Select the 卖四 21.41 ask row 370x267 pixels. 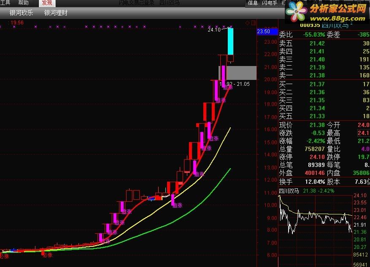click(324, 51)
